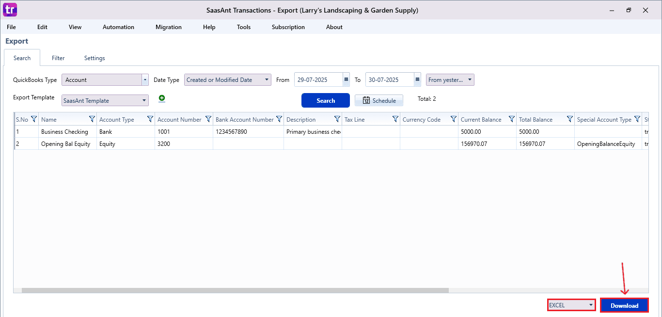Click the Download button
The image size is (662, 317).
click(x=624, y=305)
